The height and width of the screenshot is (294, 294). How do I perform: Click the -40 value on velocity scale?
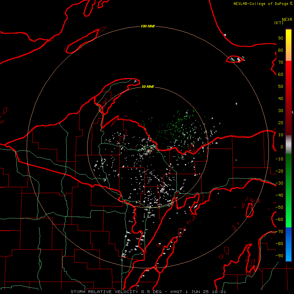[279, 195]
